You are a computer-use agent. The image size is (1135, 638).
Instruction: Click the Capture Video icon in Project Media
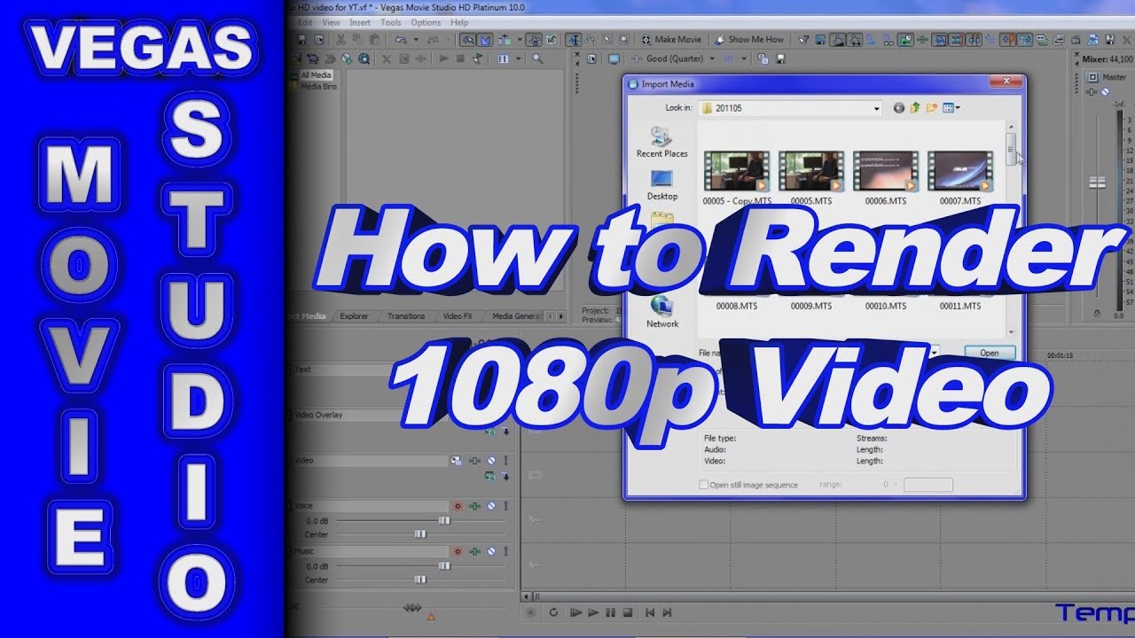point(313,58)
